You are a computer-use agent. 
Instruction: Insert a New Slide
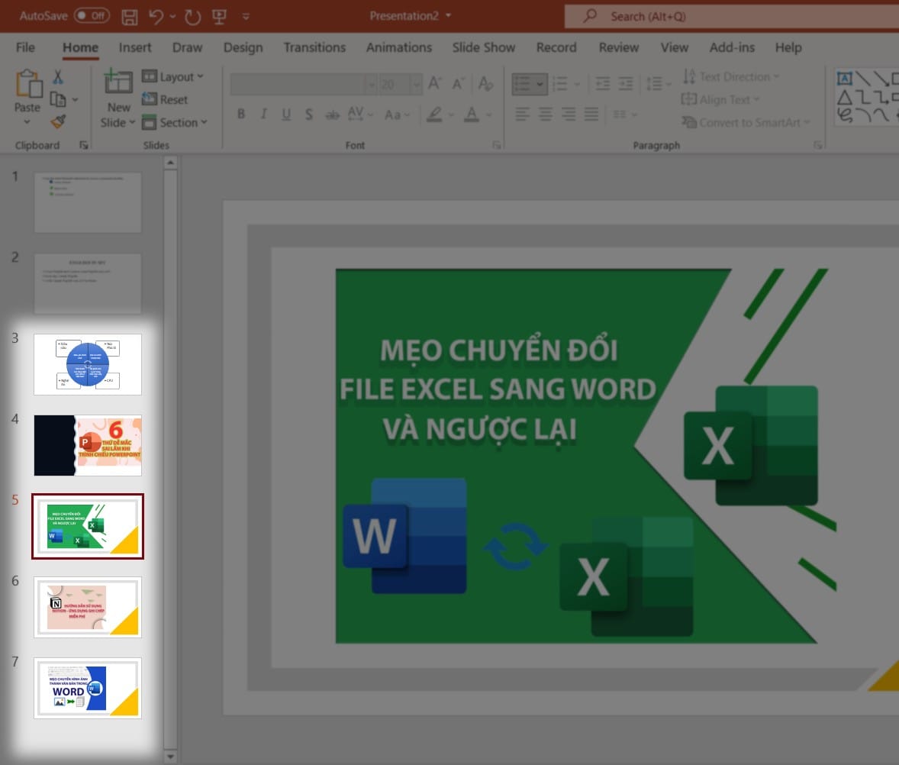coord(118,98)
